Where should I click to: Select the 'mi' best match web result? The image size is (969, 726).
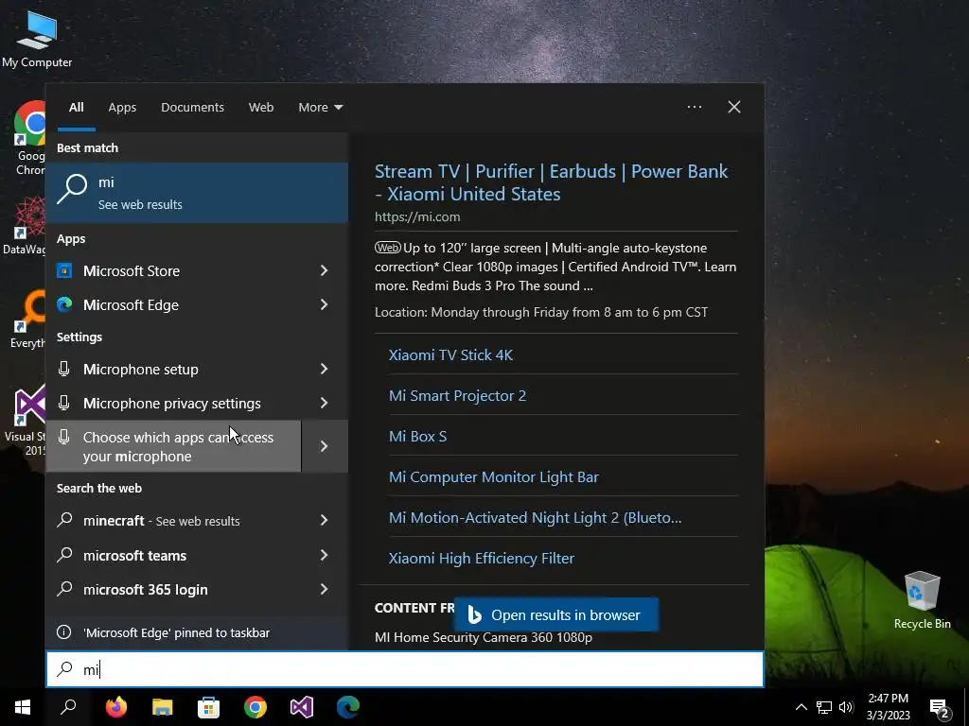click(197, 192)
